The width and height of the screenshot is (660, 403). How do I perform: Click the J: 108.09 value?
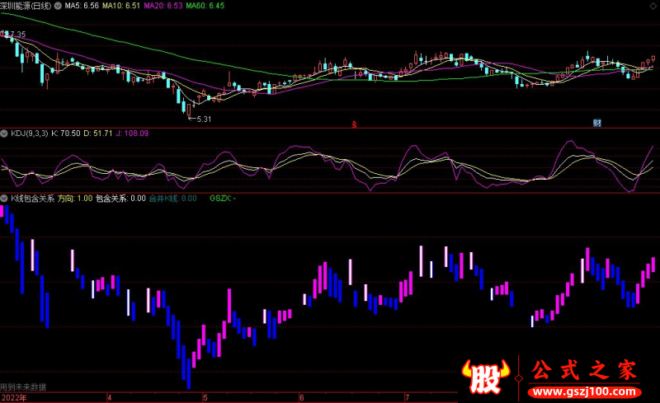[132, 134]
